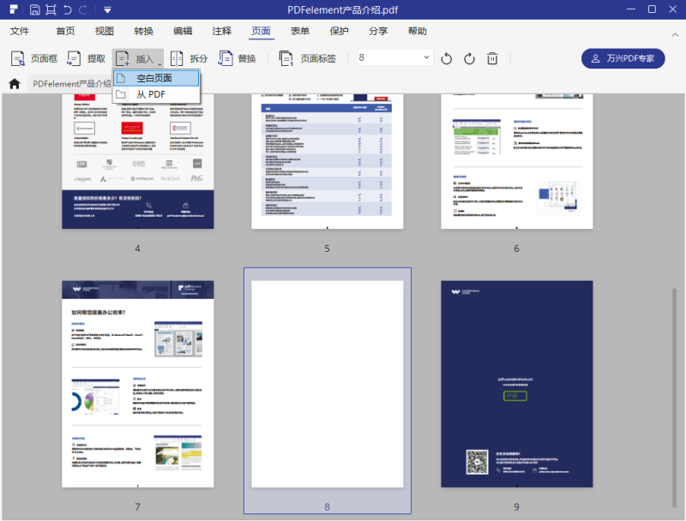The width and height of the screenshot is (686, 521).
Task: Delete selected page with the trash icon
Action: point(492,58)
